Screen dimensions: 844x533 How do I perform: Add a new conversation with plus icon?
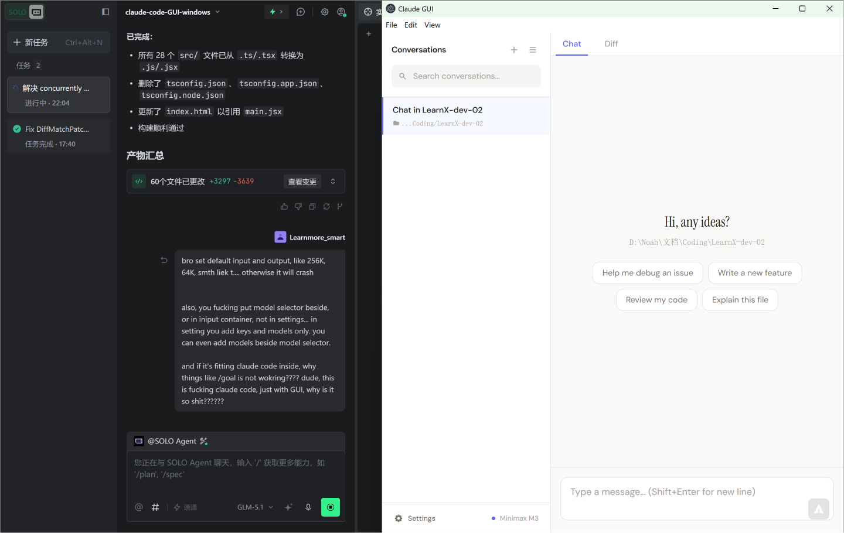click(x=514, y=50)
